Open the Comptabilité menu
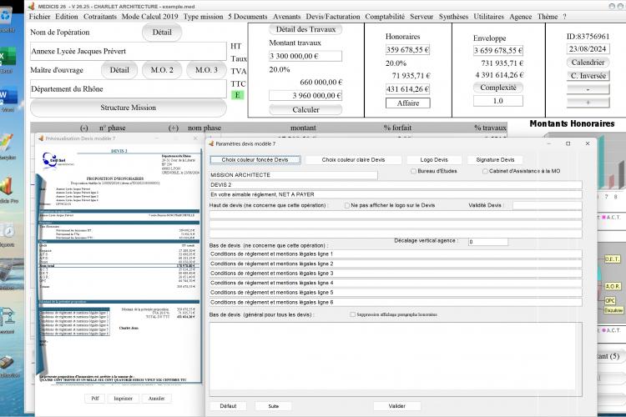 pos(385,17)
